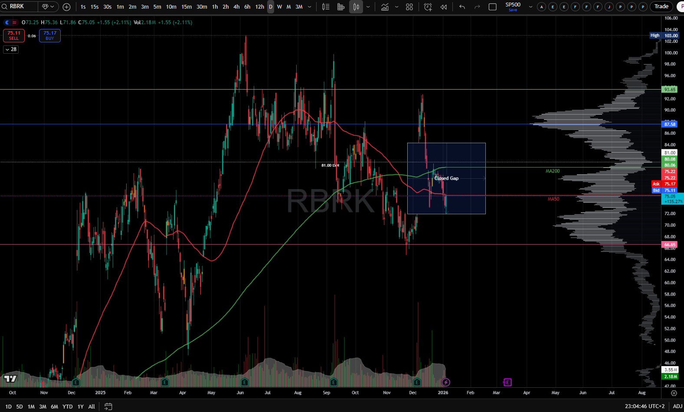Image resolution: width=684 pixels, height=412 pixels.
Task: Click the blue 75.17 BUY button
Action: click(50, 35)
